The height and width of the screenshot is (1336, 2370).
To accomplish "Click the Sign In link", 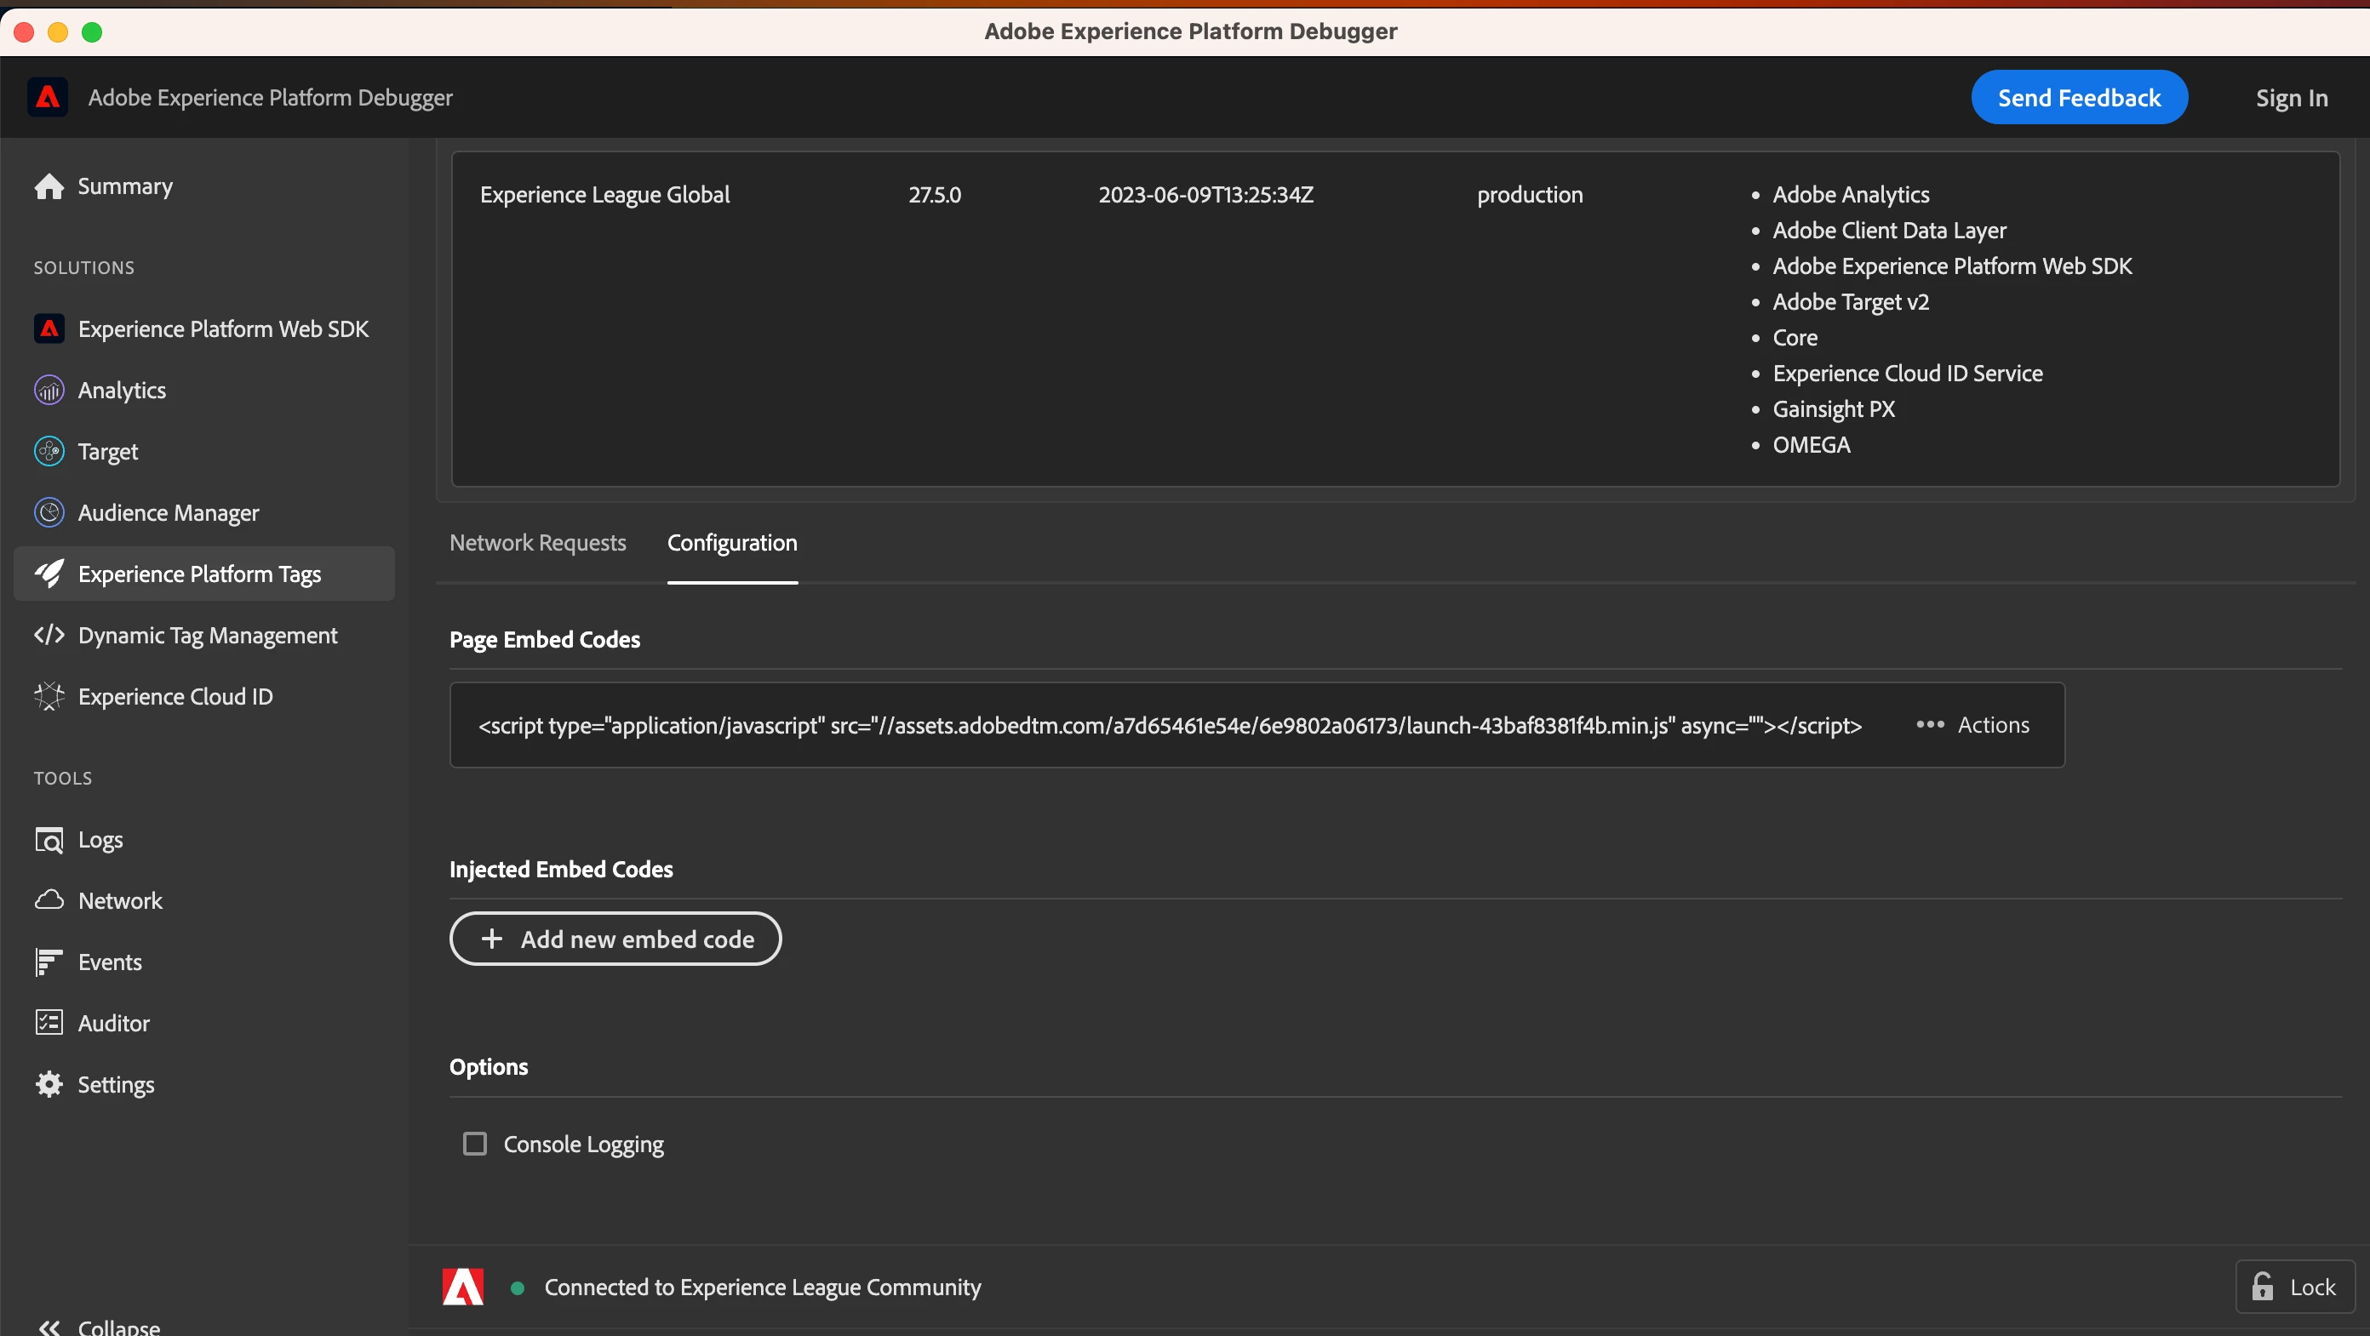I will [x=2291, y=99].
